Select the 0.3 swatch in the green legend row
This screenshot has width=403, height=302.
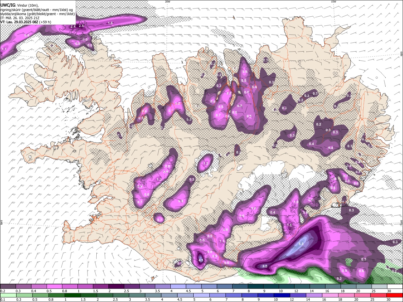click(x=25, y=295)
